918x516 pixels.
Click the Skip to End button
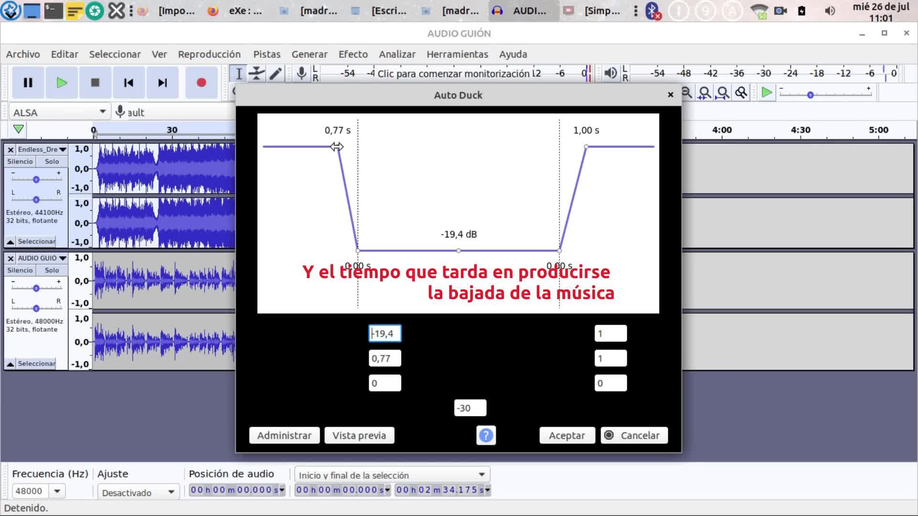click(x=163, y=83)
